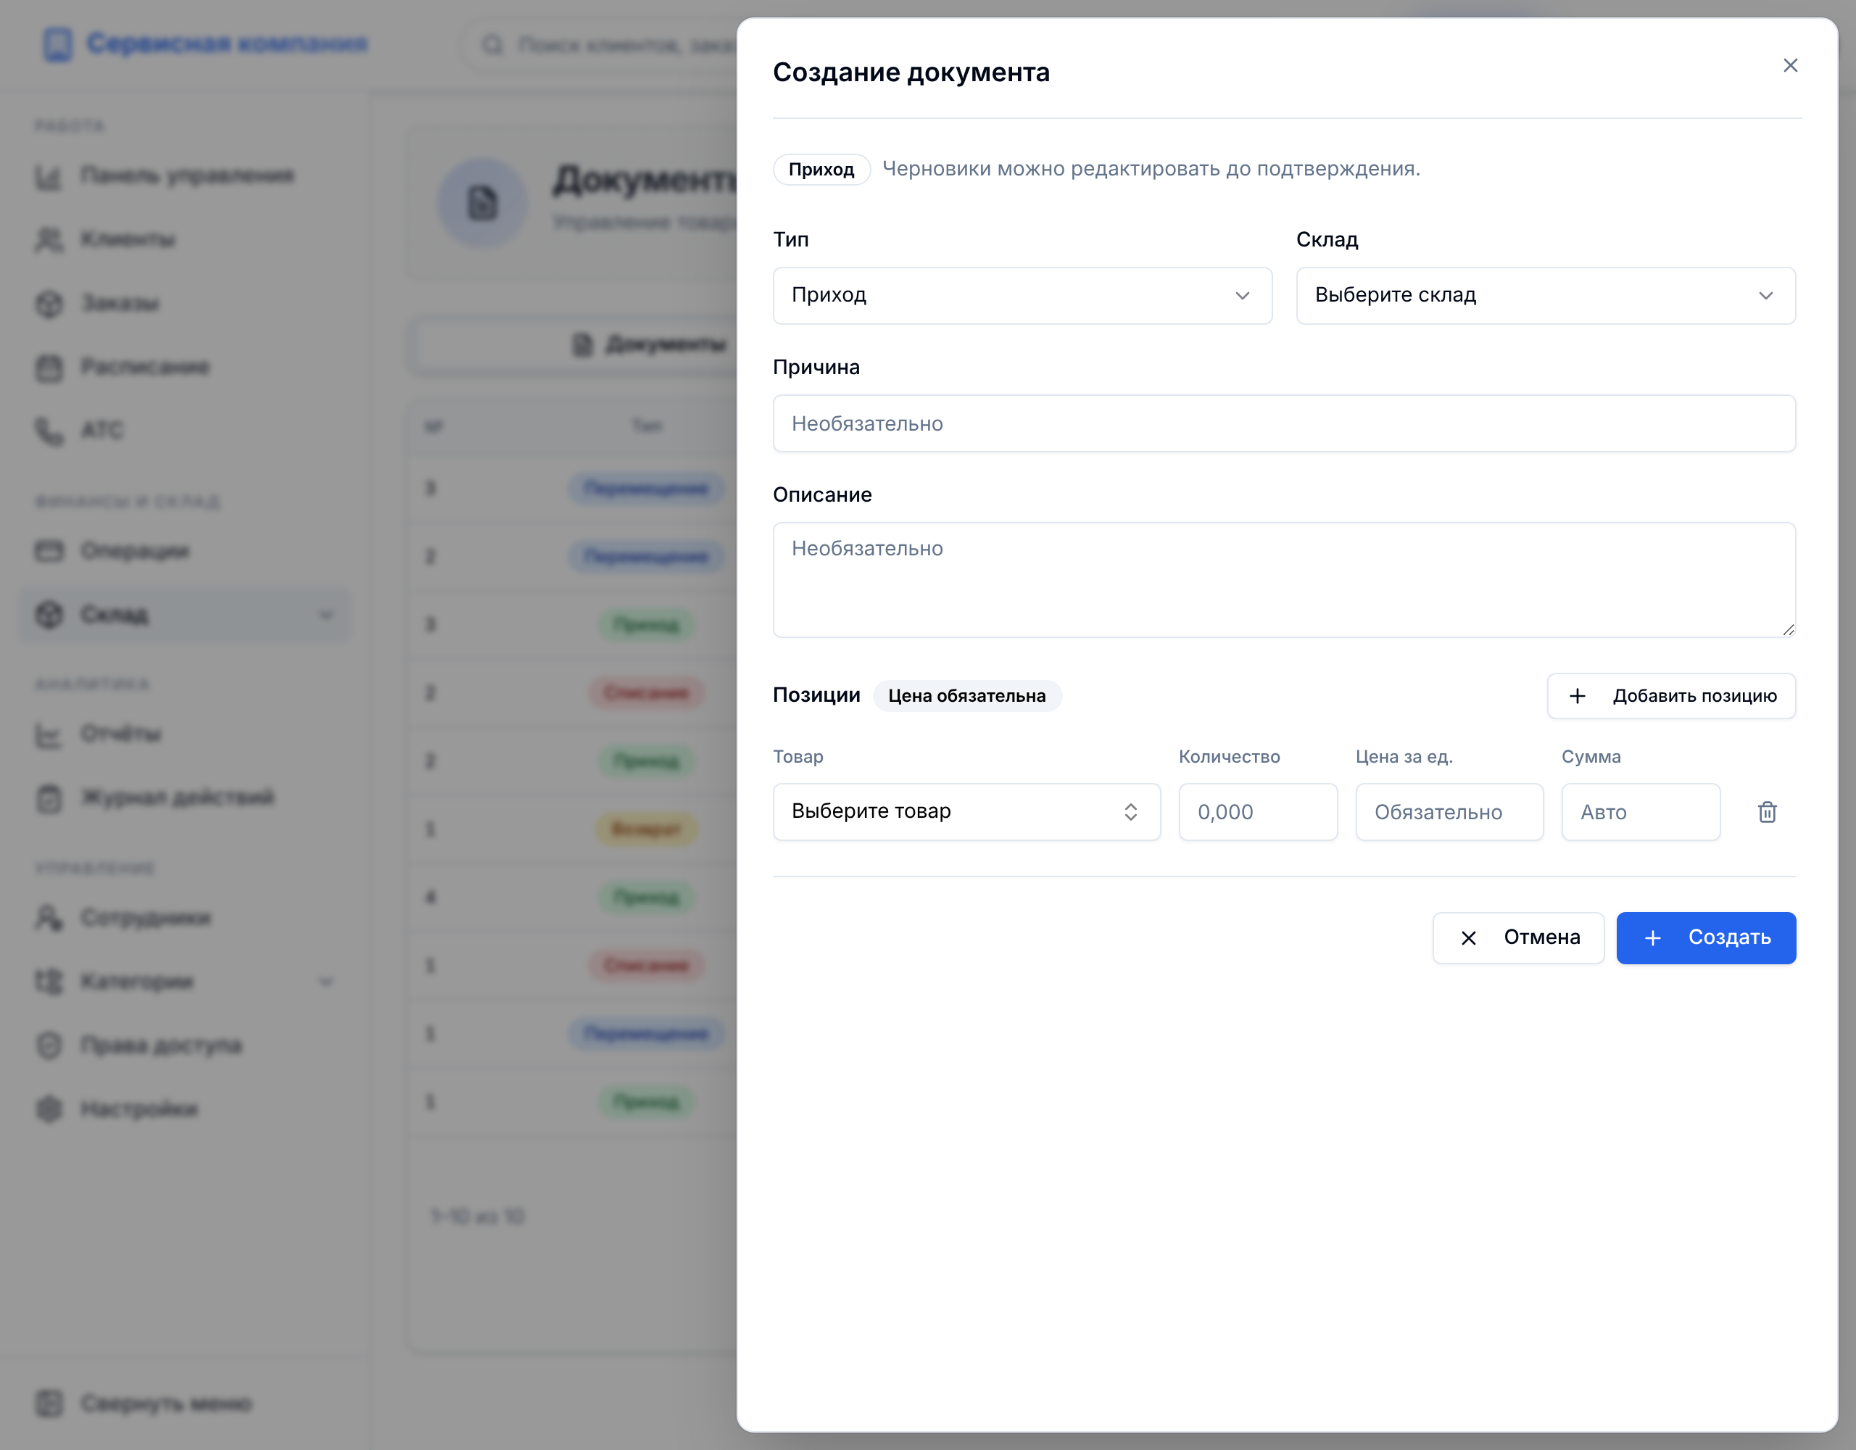The image size is (1856, 1450).
Task: Open the Выберите товар selector
Action: coord(966,812)
